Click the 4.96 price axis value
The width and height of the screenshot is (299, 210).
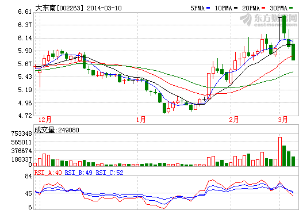[x=25, y=103]
